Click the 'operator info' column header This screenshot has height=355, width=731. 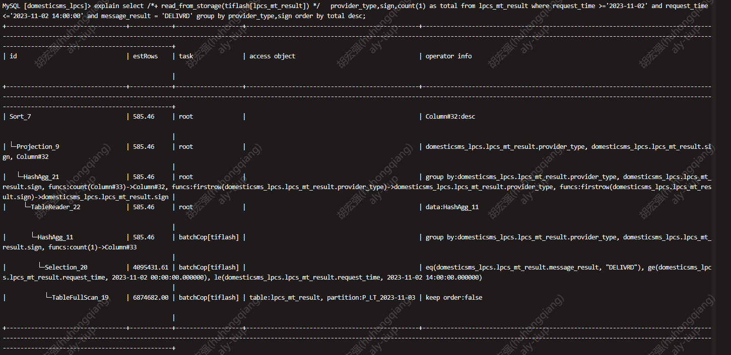pyautogui.click(x=449, y=56)
